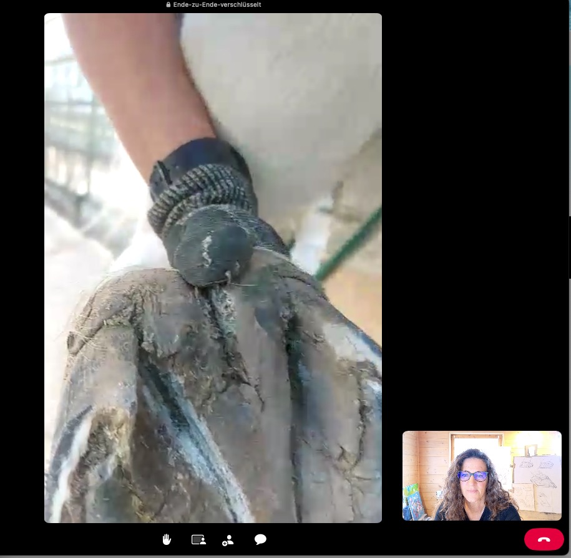Click the "Ende-zu-Ende-verschlüsselt" label

217,4
